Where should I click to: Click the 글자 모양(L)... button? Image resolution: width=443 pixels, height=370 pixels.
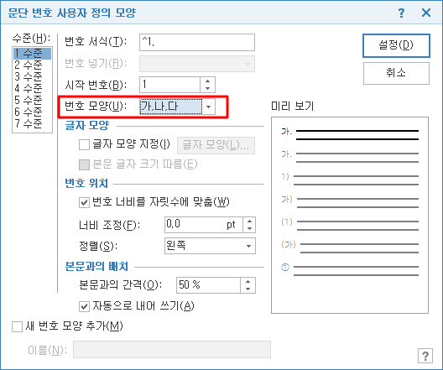click(216, 145)
